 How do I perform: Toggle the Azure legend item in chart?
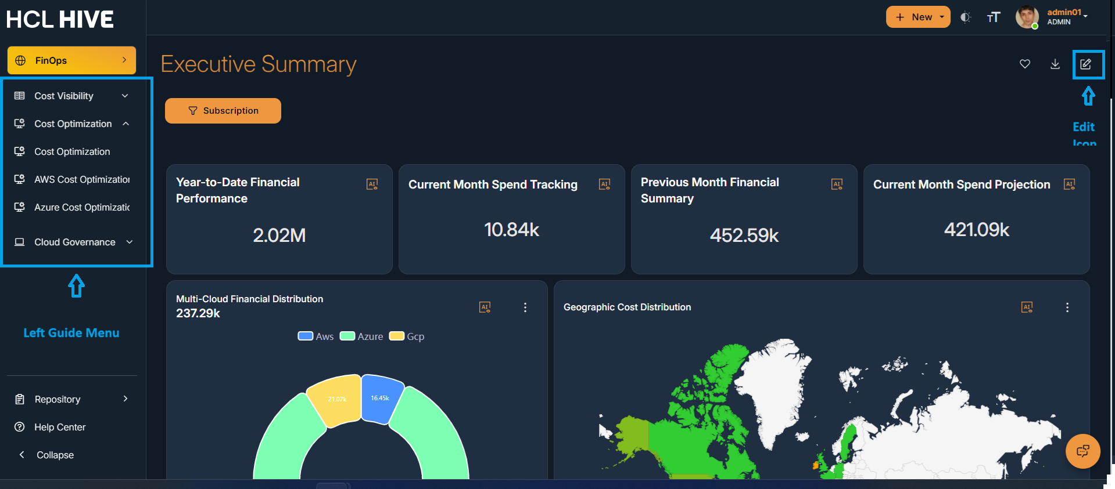pos(361,336)
